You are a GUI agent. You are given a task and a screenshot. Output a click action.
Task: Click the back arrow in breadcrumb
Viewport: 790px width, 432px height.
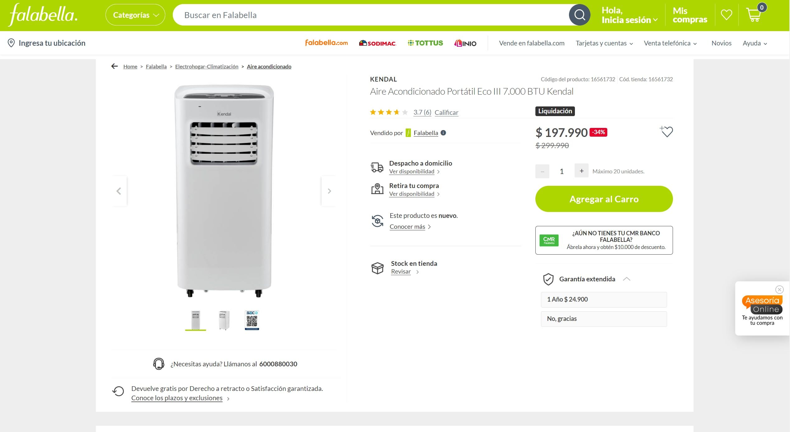click(115, 66)
